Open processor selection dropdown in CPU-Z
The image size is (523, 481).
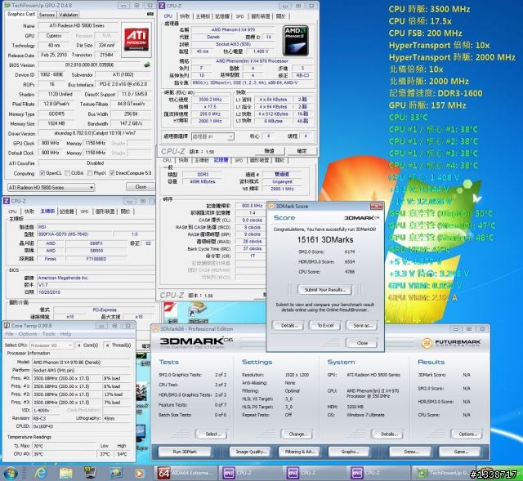coord(212,136)
